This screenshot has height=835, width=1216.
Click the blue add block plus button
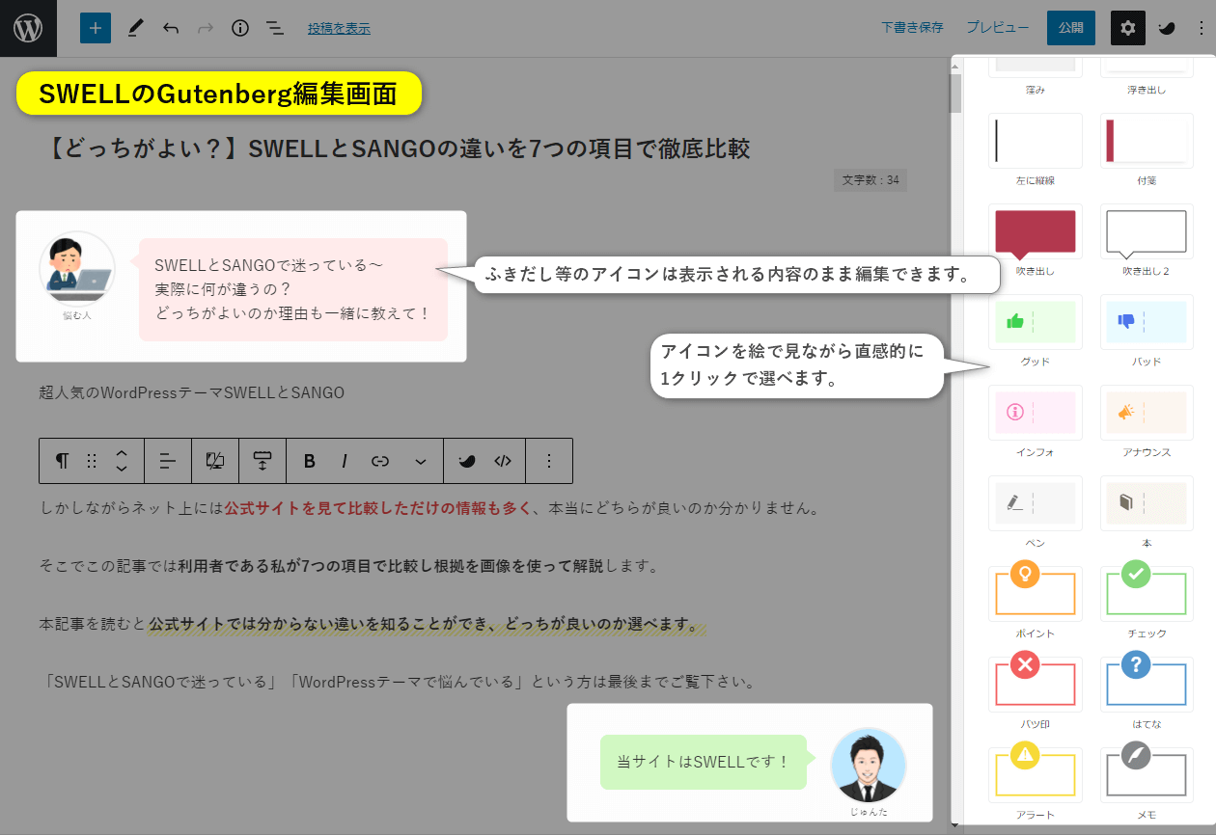(96, 28)
